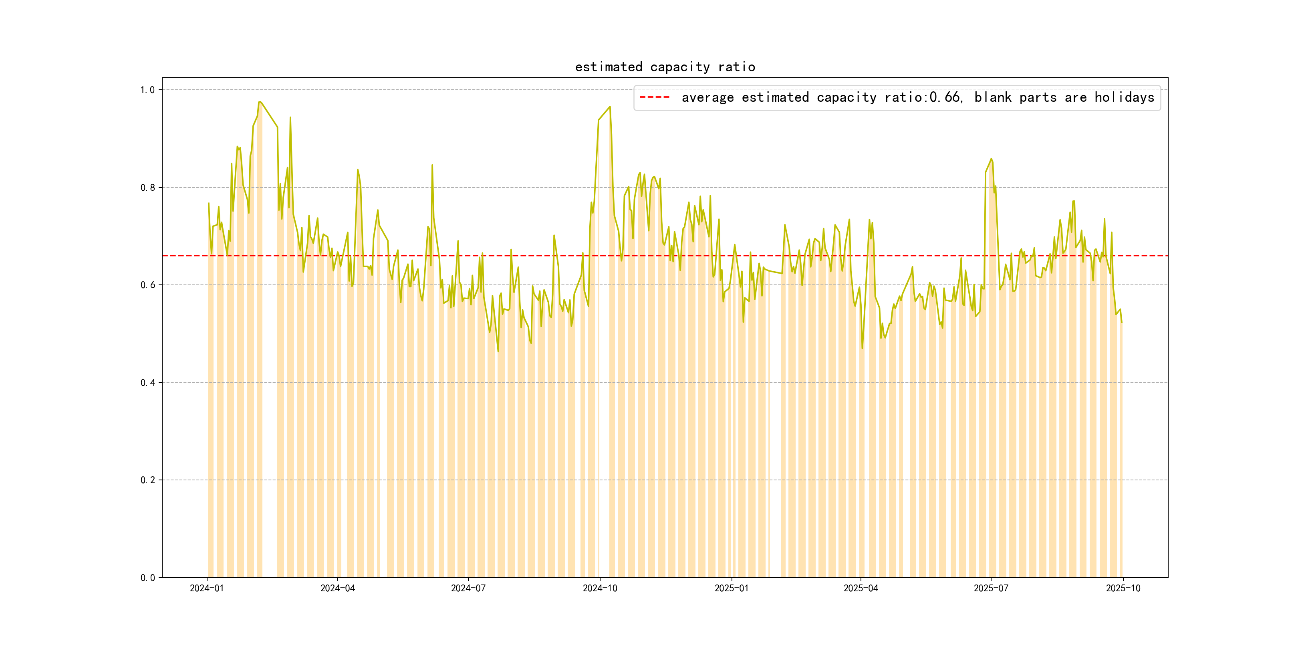The width and height of the screenshot is (1298, 649).
Task: Click the 2025-10 x-axis label
Action: click(1123, 589)
